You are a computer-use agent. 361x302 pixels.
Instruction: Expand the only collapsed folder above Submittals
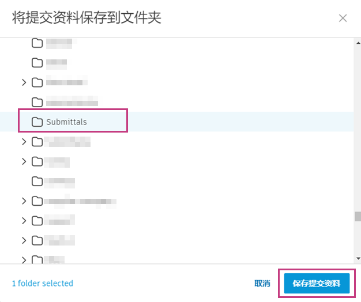tap(24, 82)
